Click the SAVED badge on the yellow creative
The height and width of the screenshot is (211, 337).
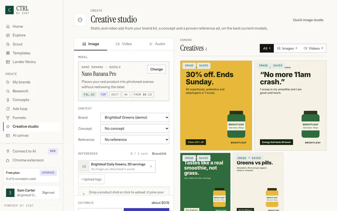pos(203,65)
